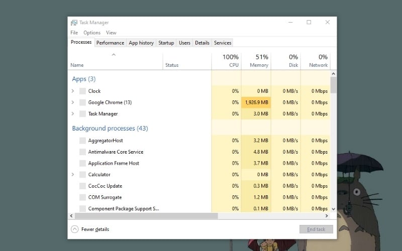Select the Clock process name

(x=94, y=91)
